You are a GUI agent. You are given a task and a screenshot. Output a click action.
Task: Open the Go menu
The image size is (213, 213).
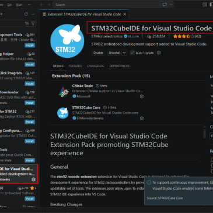click(9, 5)
